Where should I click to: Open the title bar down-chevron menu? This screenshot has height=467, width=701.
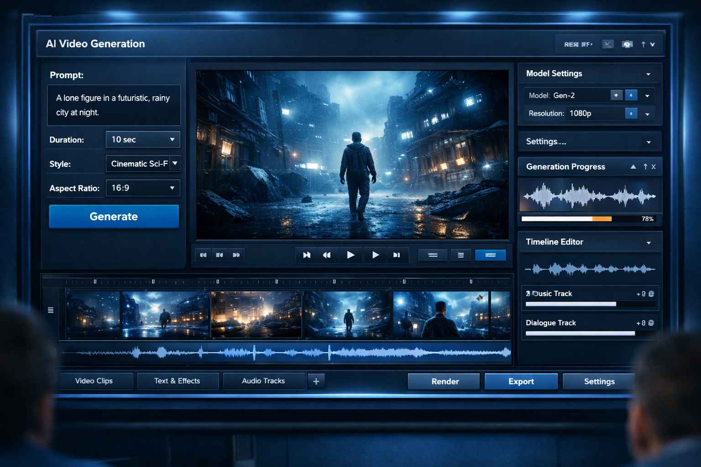[x=653, y=45]
